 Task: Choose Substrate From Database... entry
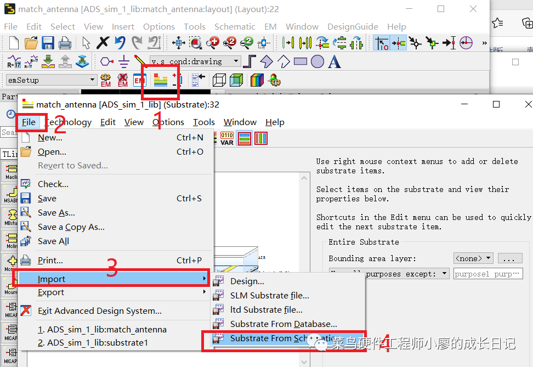(x=288, y=324)
